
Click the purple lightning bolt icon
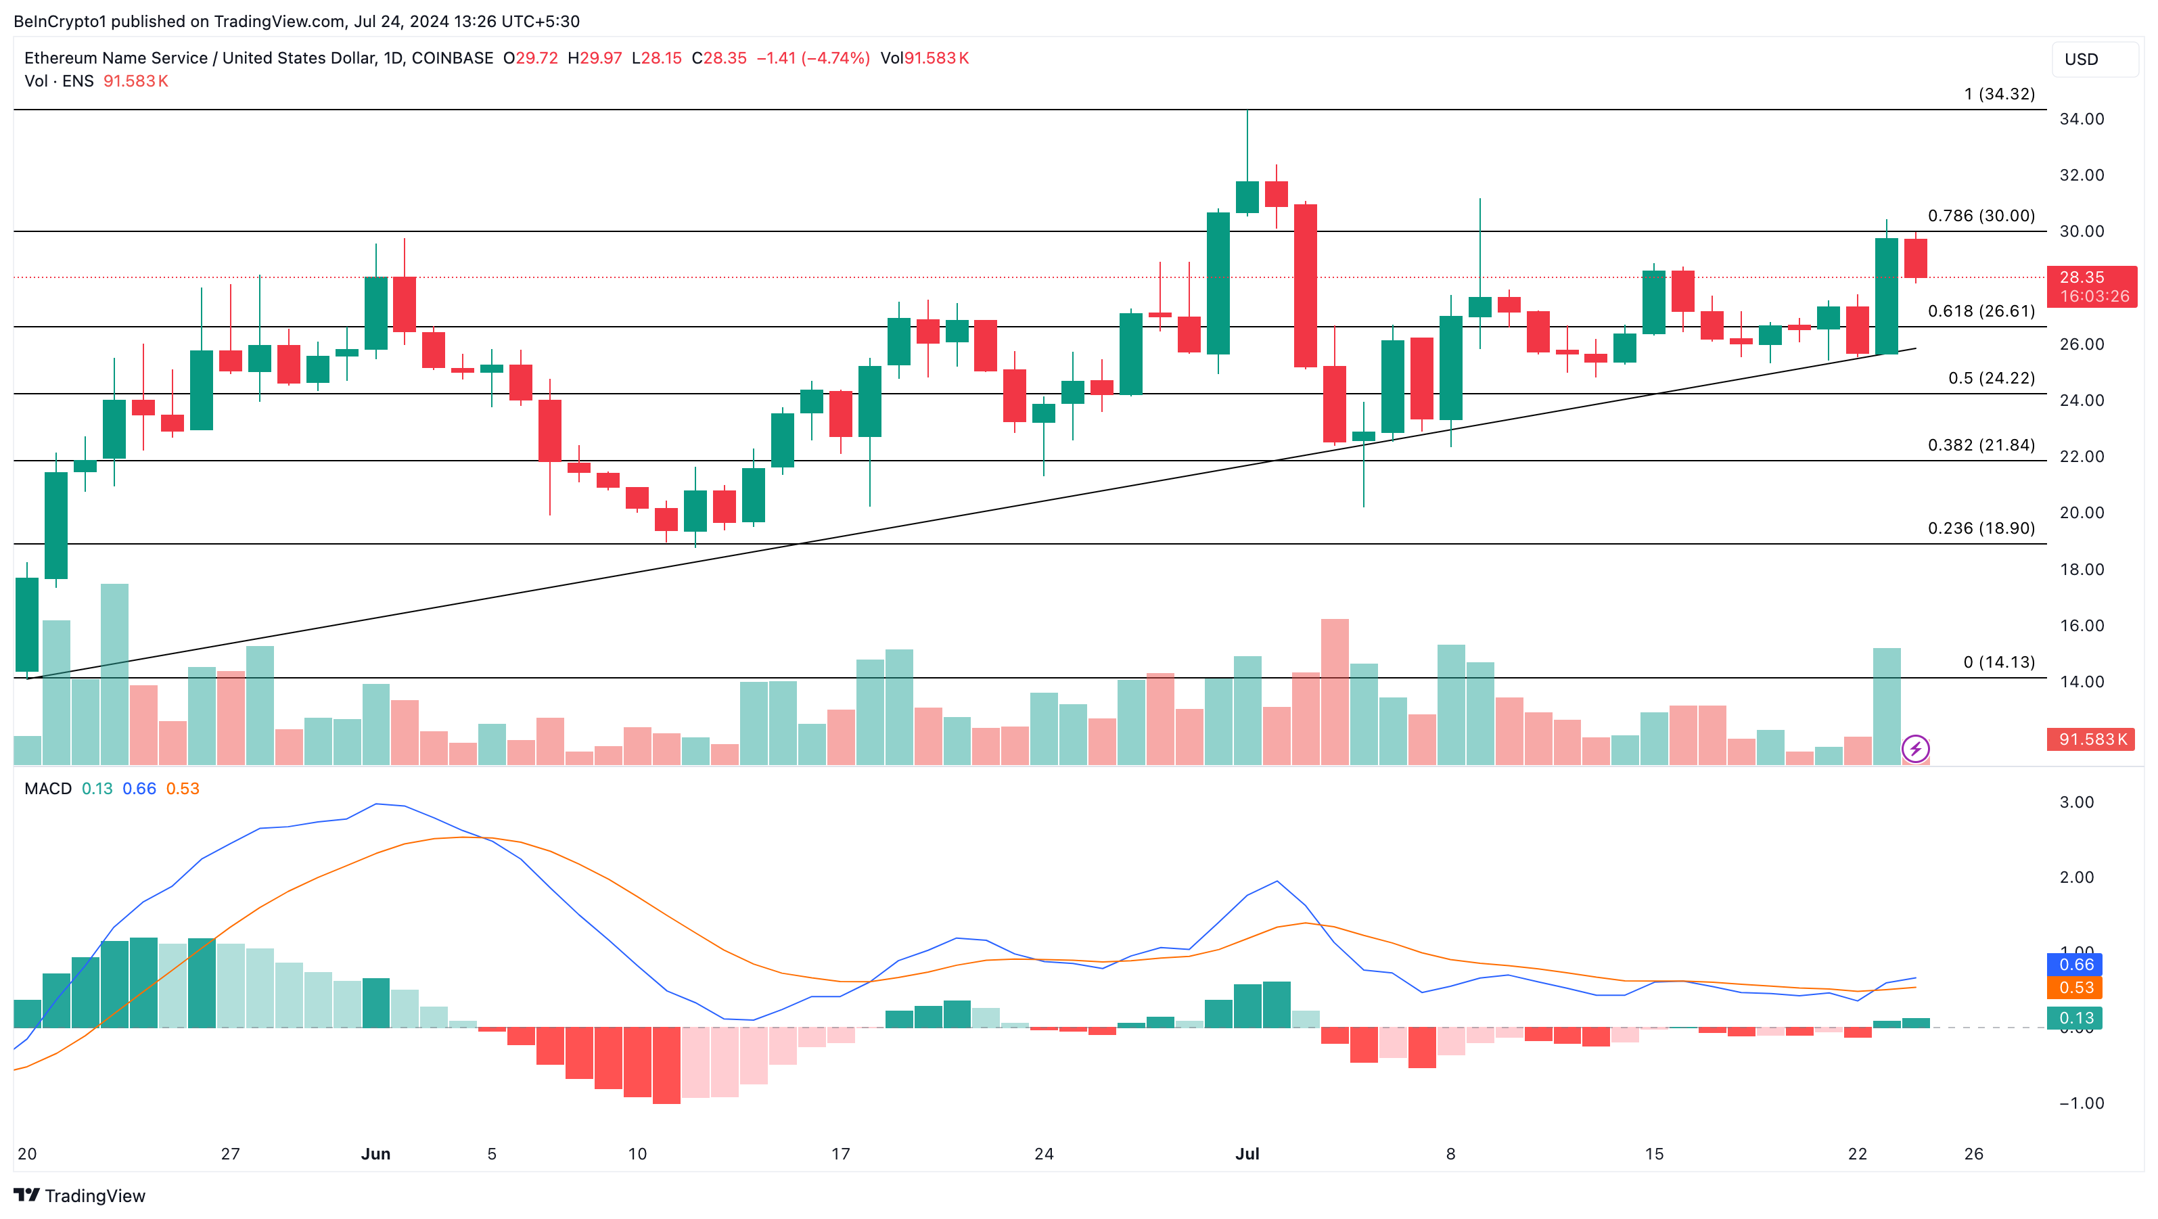1915,748
